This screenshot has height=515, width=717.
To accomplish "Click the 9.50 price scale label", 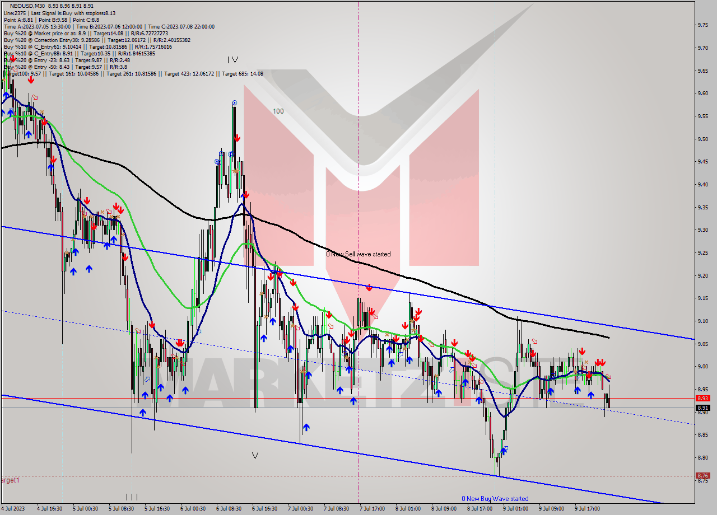I will pos(704,139).
